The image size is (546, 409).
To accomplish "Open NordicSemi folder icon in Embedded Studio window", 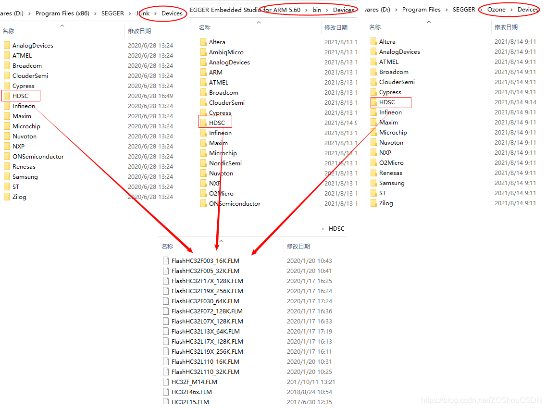I will (204, 163).
